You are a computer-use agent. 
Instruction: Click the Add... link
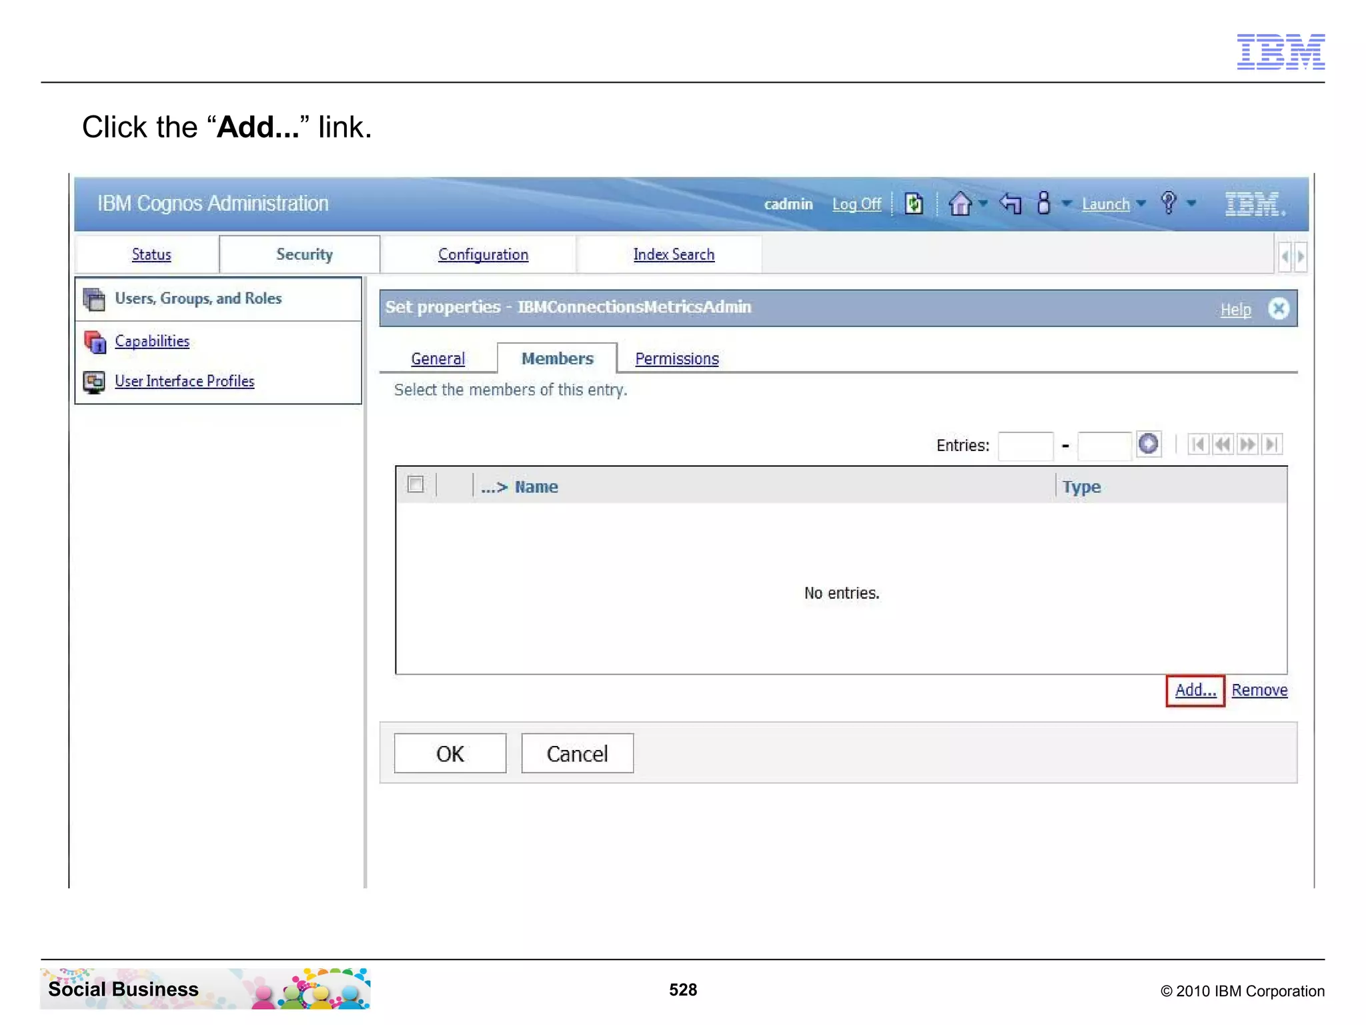click(x=1195, y=690)
